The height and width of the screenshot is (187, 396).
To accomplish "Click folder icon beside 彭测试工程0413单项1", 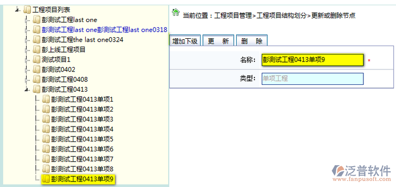I will (x=46, y=99).
